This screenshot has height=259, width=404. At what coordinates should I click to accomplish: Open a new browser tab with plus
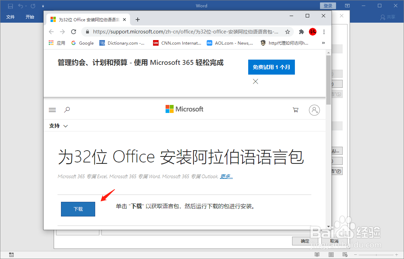coord(138,20)
